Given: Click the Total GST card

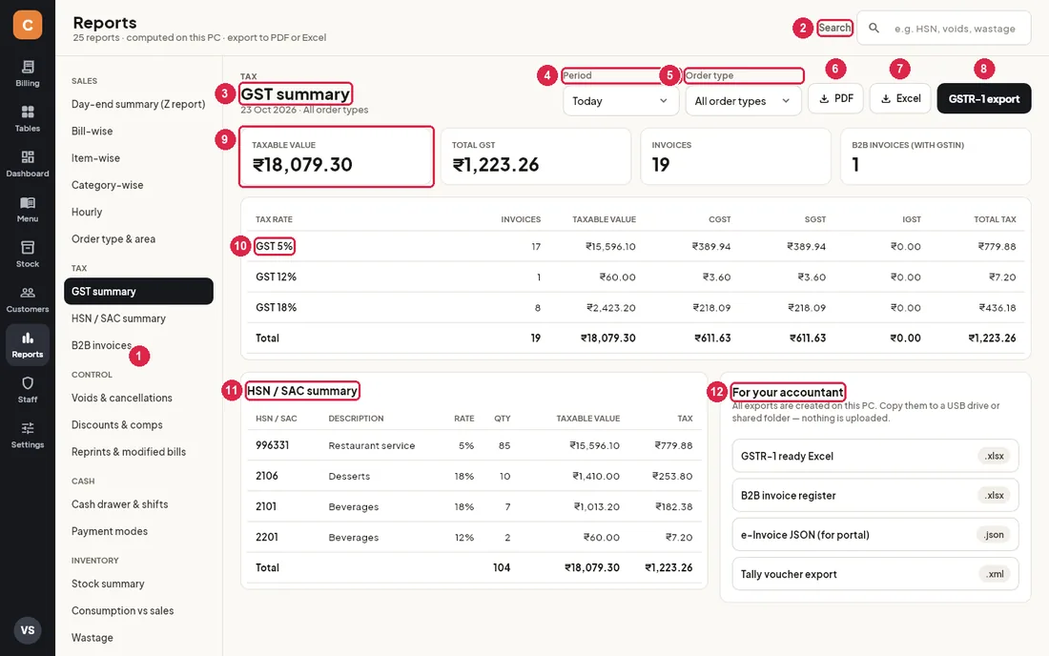Looking at the screenshot, I should point(536,156).
